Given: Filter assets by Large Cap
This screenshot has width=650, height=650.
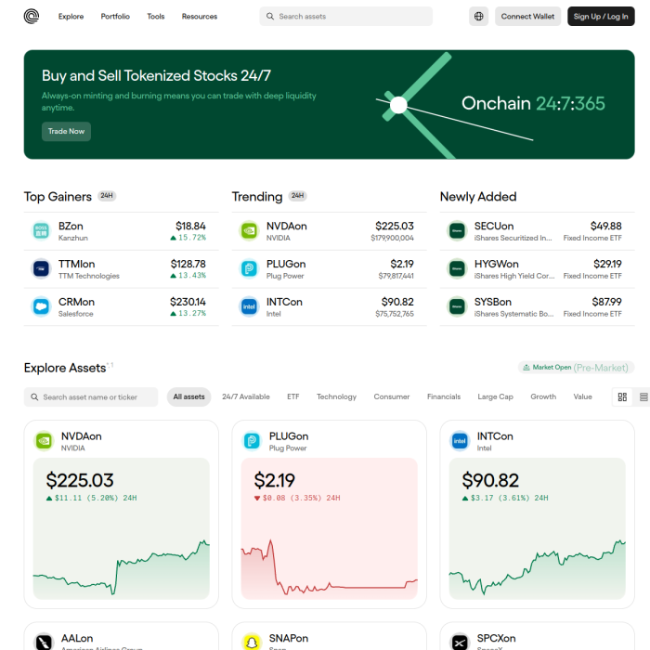Looking at the screenshot, I should 495,397.
